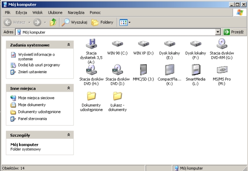
Task: Select the WIN XP (D:) drive icon
Action: coord(143,44)
